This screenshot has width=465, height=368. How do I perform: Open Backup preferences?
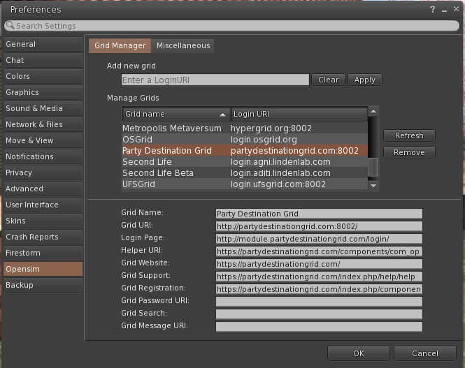click(x=43, y=285)
